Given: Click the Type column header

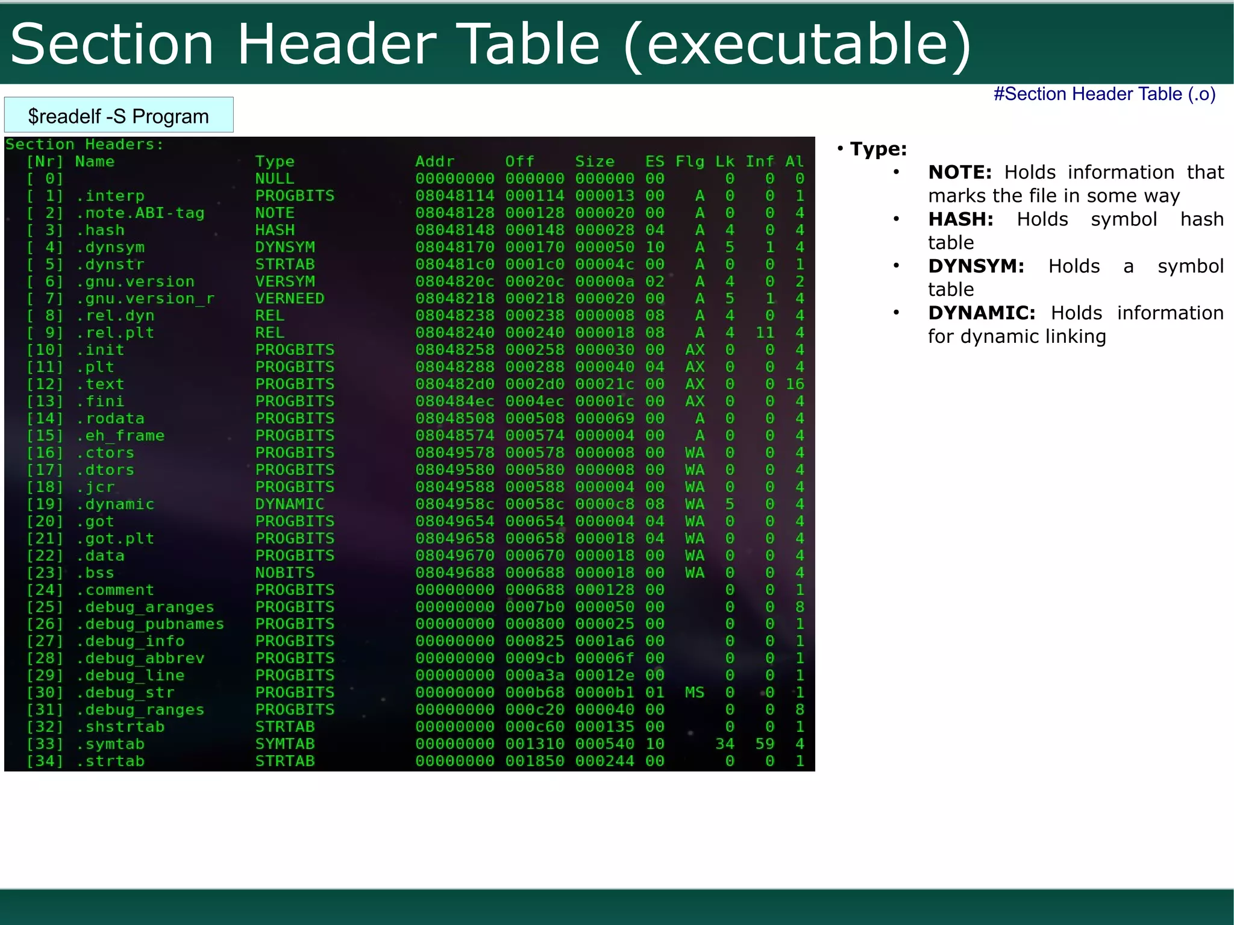Looking at the screenshot, I should (x=275, y=161).
